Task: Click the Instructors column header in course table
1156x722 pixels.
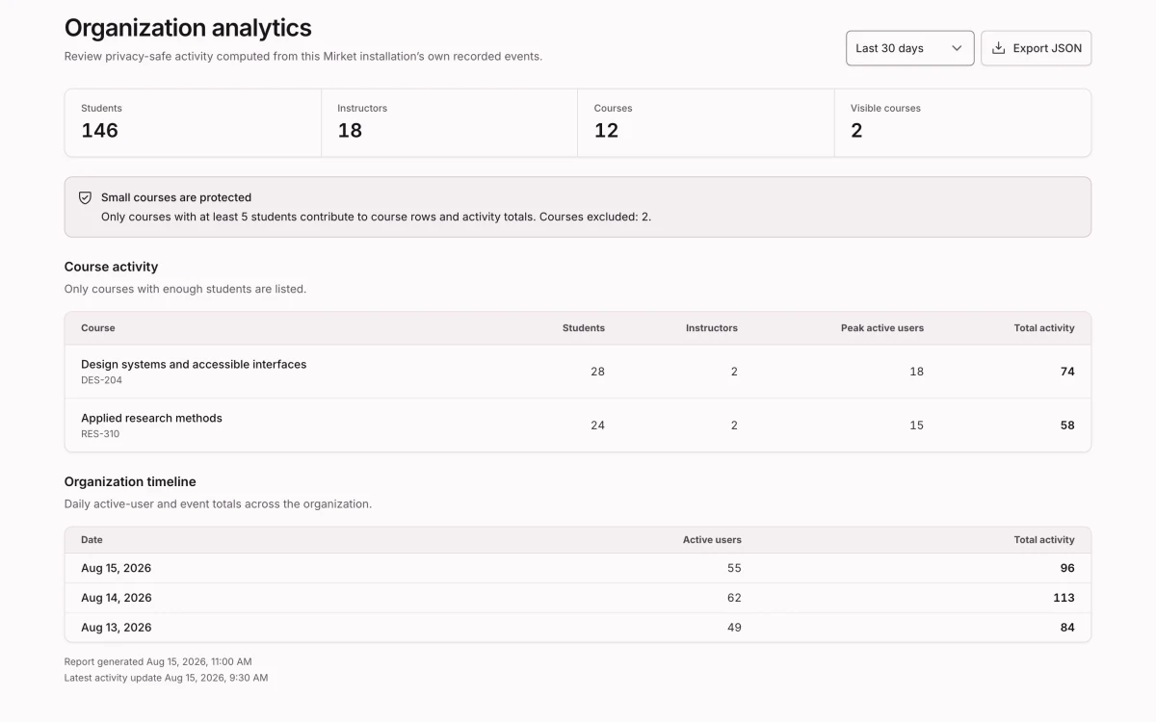Action: (x=712, y=328)
